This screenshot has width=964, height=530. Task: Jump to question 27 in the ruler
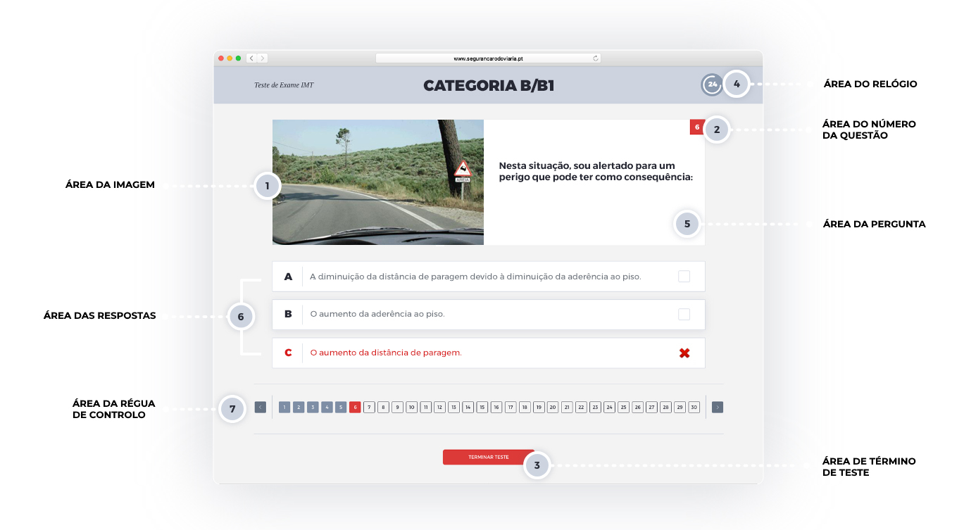tap(651, 407)
